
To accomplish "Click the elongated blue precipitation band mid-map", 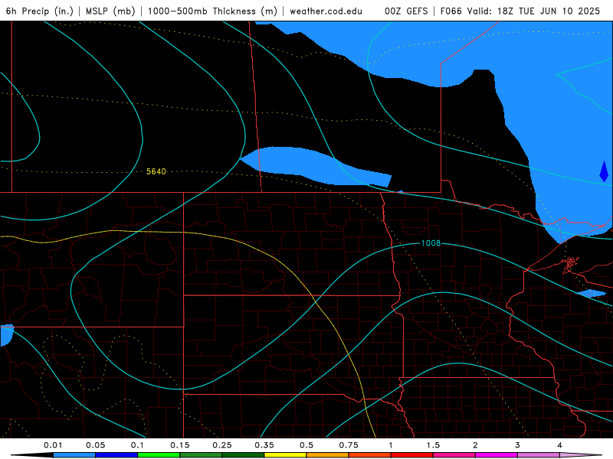I will point(315,166).
